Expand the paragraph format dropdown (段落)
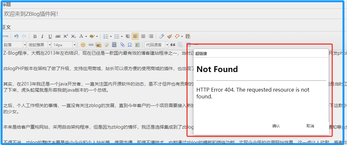This screenshot has width=347, height=145. pos(24,45)
